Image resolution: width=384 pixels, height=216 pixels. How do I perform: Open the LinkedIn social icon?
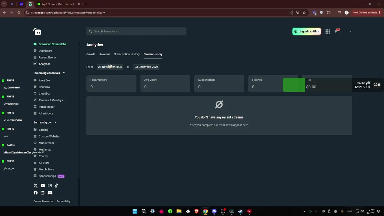pos(43,193)
